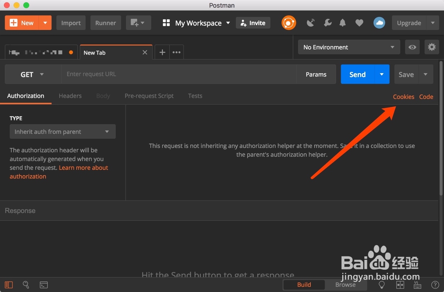Open the help question mark icon
The width and height of the screenshot is (444, 292).
[x=435, y=284]
